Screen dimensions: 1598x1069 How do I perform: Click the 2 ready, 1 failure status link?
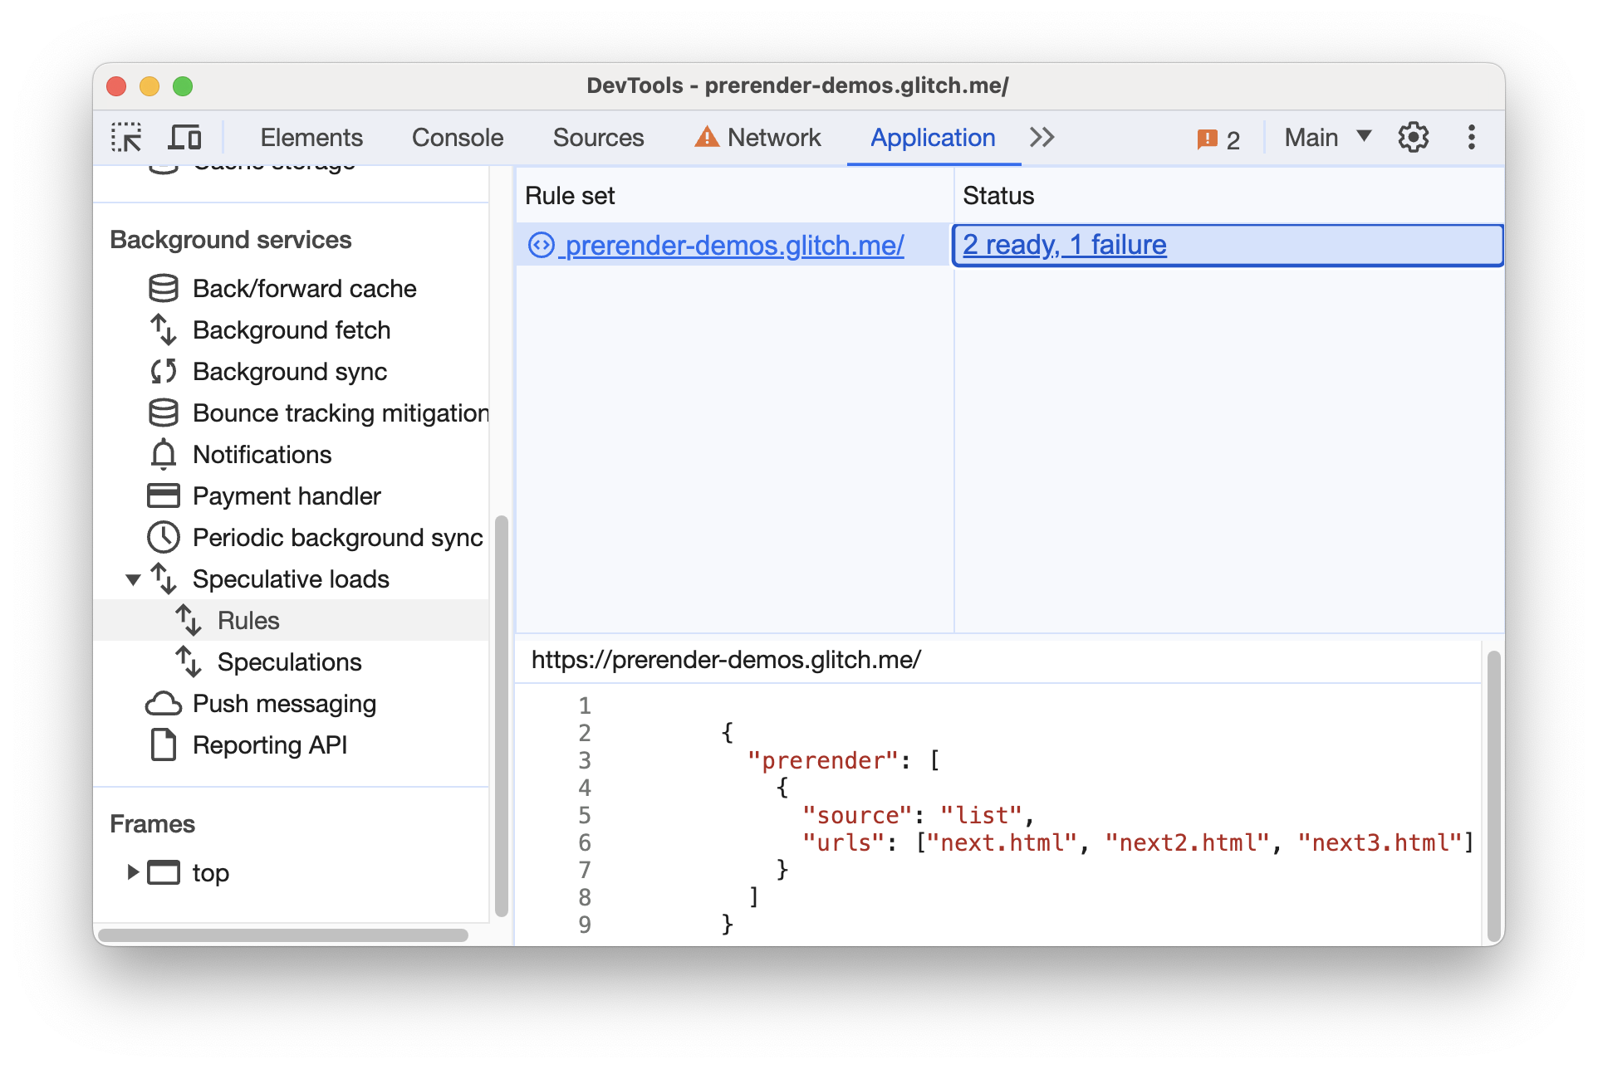pos(1062,245)
